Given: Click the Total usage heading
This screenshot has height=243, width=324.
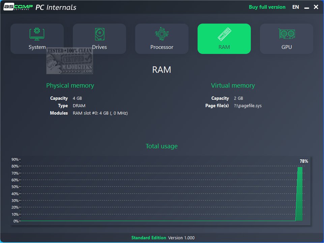Looking at the screenshot, I should pyautogui.click(x=161, y=146).
